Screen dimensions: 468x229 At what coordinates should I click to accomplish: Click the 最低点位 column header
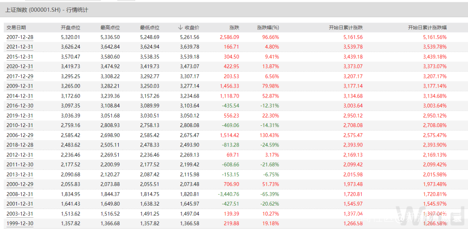[150, 27]
